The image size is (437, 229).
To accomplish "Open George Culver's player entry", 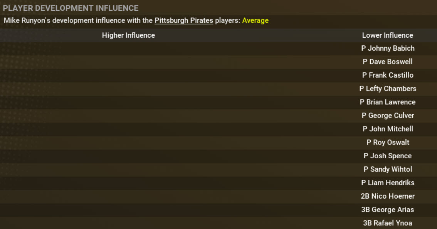I will point(388,116).
